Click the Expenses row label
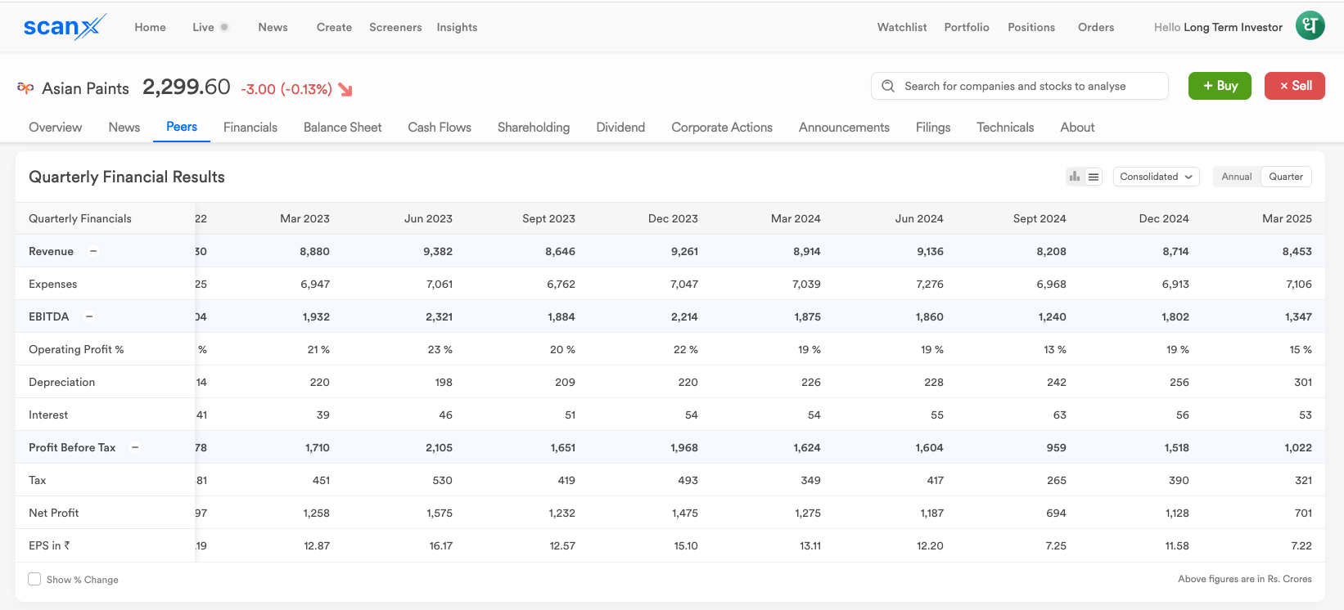Viewport: 1344px width, 610px height. (52, 284)
